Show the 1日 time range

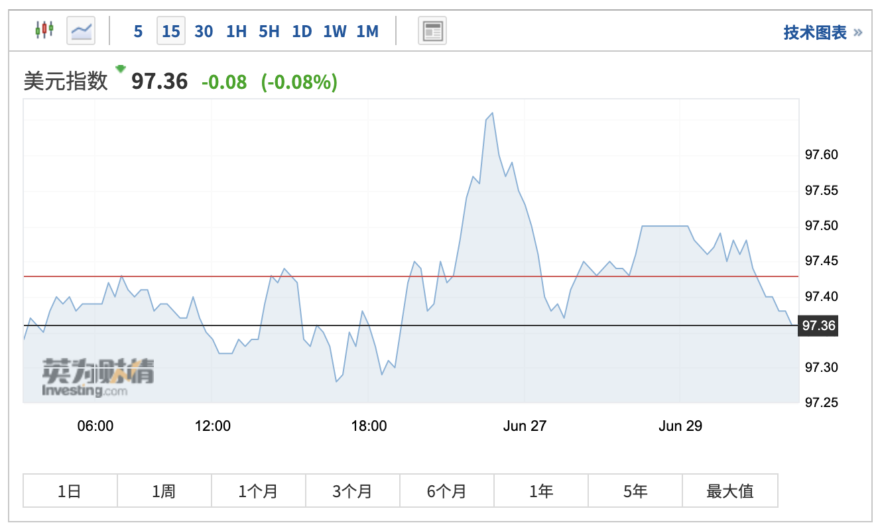click(70, 491)
